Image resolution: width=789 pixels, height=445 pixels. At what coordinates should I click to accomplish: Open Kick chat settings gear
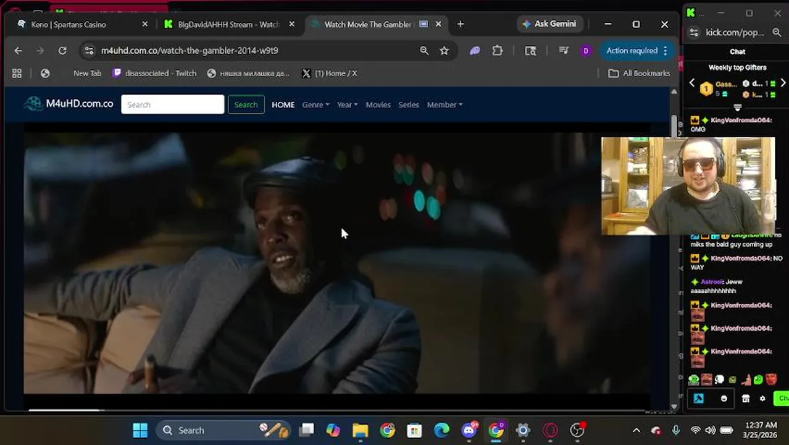click(x=762, y=399)
